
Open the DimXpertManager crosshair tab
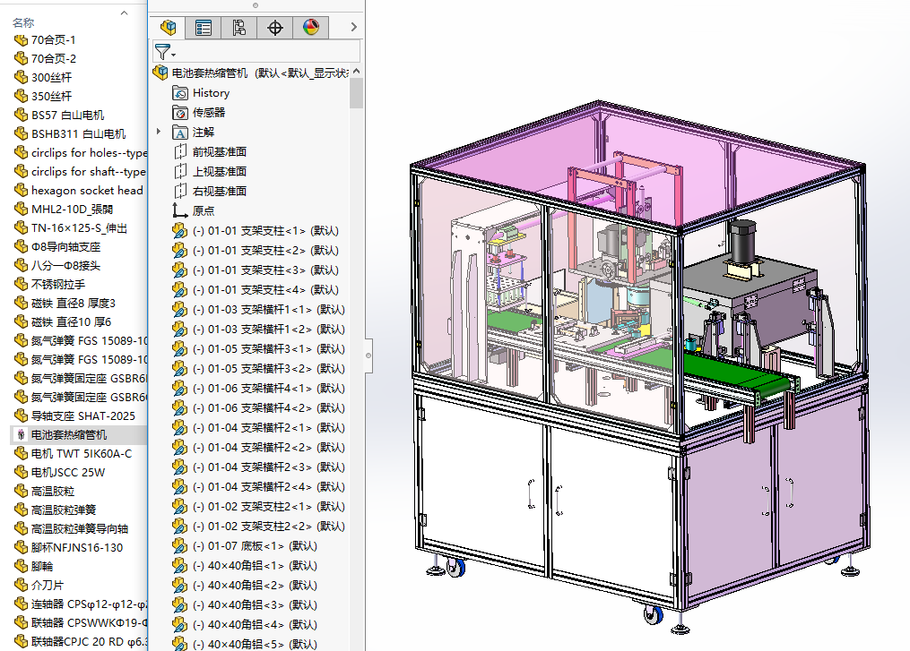click(x=275, y=27)
